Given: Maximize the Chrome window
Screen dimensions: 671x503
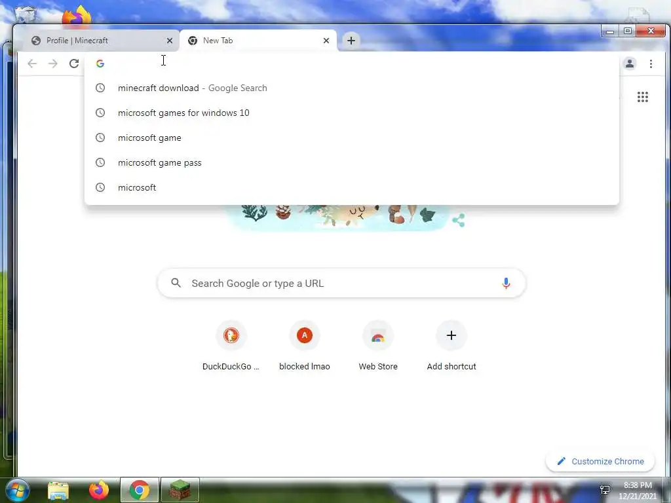Looking at the screenshot, I should (x=627, y=31).
